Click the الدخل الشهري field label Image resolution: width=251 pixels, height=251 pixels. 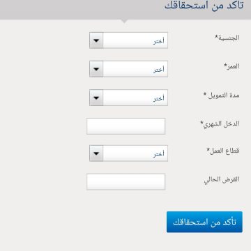point(220,123)
